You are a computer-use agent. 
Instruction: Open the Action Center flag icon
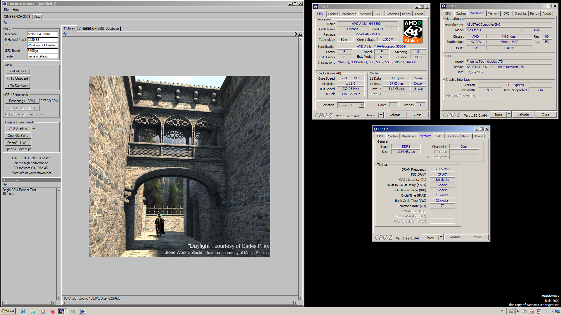point(531,311)
